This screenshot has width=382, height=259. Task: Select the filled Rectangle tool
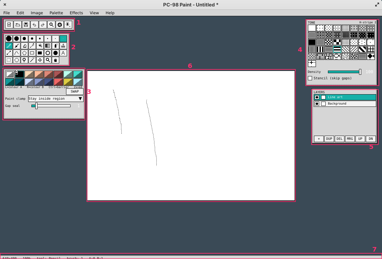(x=40, y=53)
